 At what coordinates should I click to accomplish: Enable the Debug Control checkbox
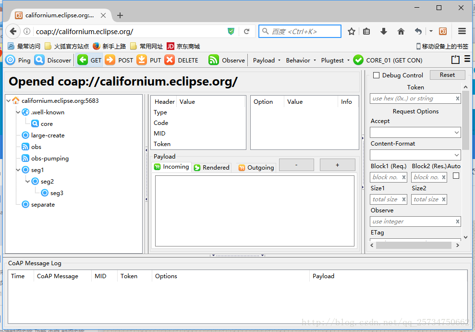click(376, 75)
